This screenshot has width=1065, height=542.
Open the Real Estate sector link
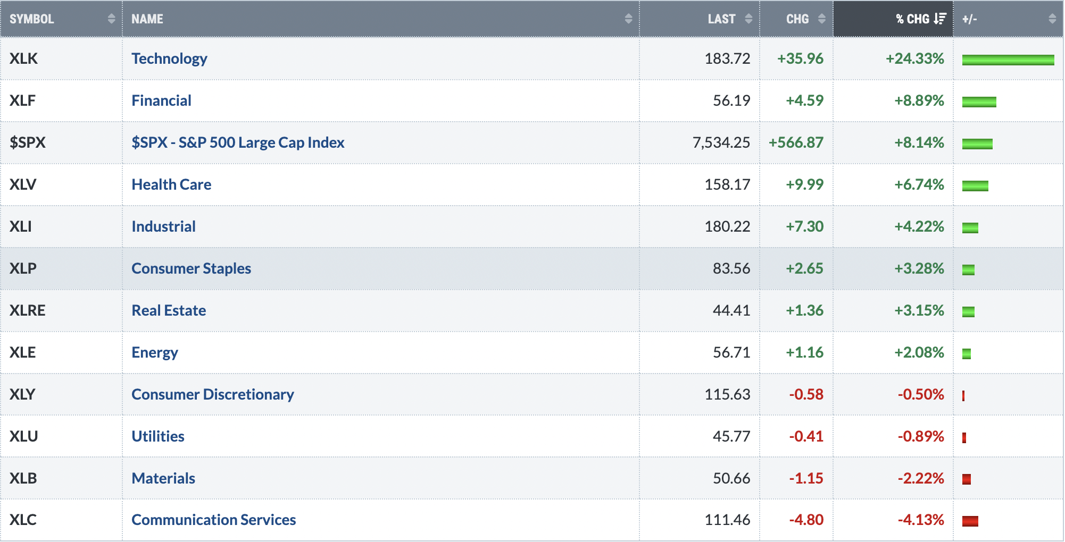[x=169, y=310]
